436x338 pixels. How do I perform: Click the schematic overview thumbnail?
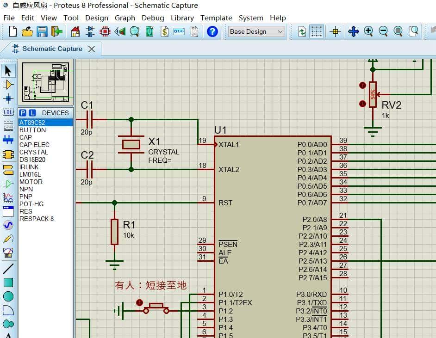[x=45, y=82]
